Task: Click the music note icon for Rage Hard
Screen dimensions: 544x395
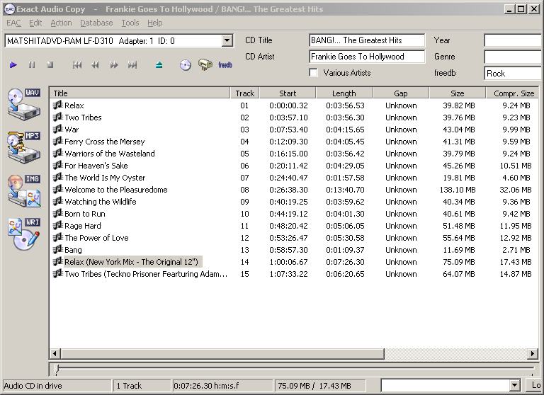Action: pos(57,225)
